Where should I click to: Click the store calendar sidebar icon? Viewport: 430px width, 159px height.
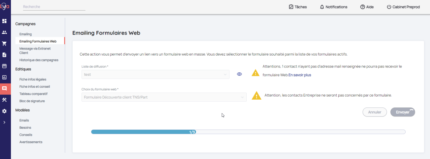click(4, 66)
